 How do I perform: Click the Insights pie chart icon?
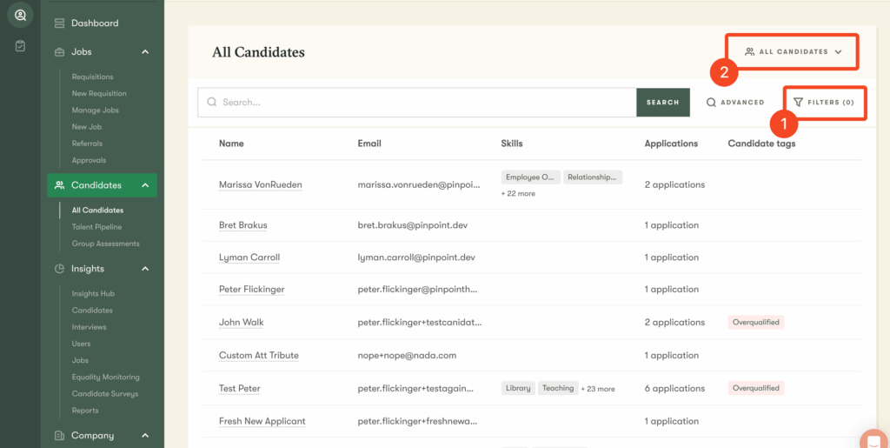tap(59, 269)
